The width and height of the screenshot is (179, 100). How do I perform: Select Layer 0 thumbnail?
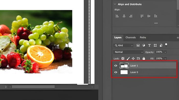(124, 72)
